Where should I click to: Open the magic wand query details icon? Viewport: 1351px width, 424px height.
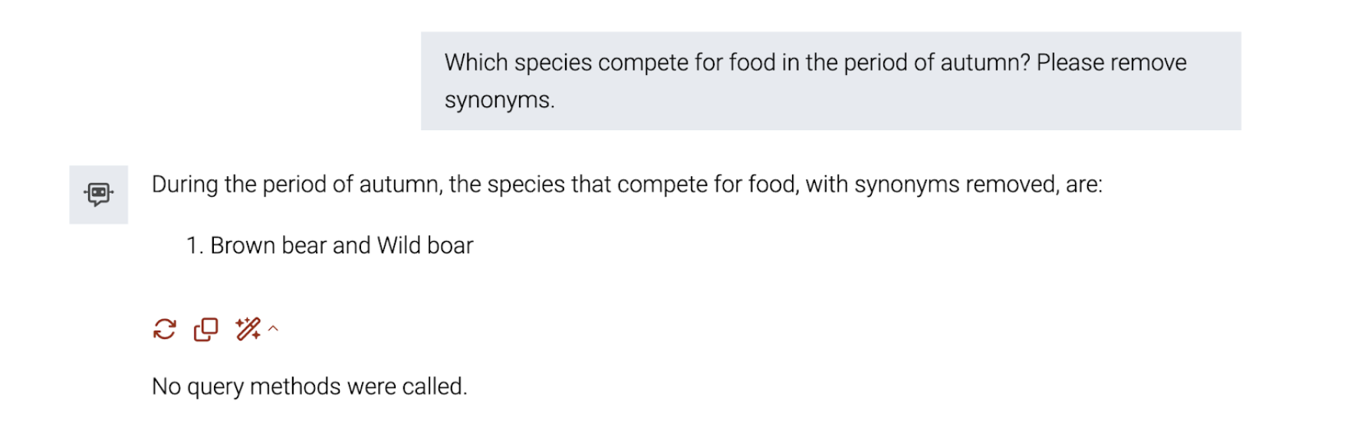248,329
